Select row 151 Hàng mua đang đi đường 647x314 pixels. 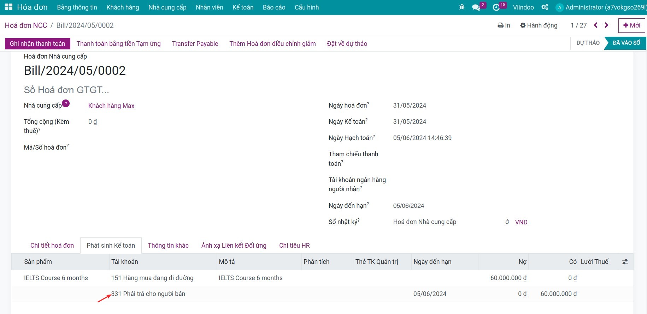(x=322, y=278)
